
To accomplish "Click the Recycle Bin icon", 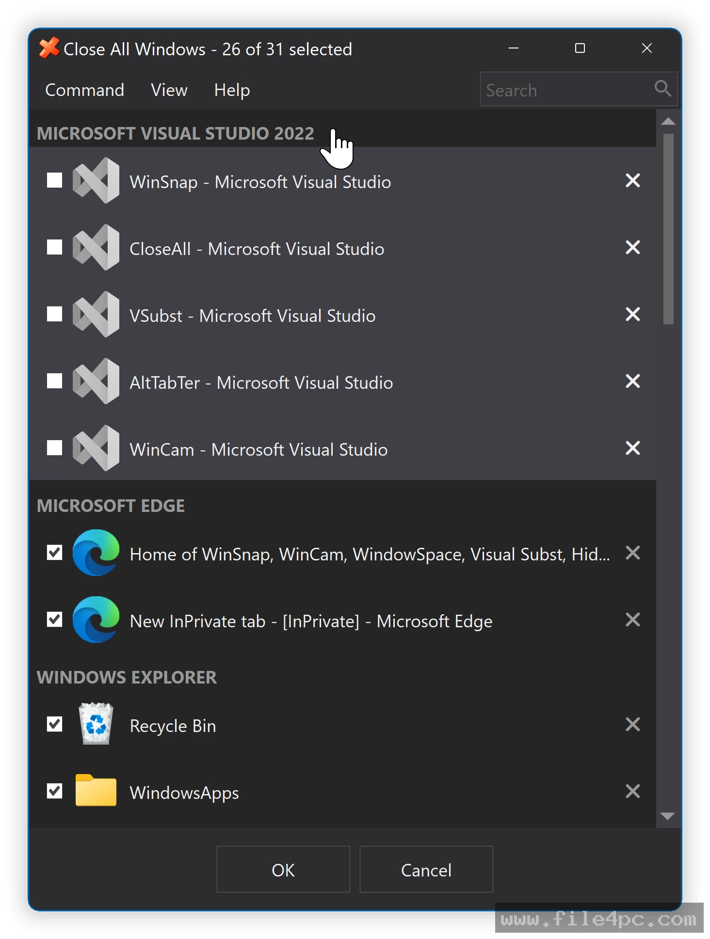I will tap(96, 724).
